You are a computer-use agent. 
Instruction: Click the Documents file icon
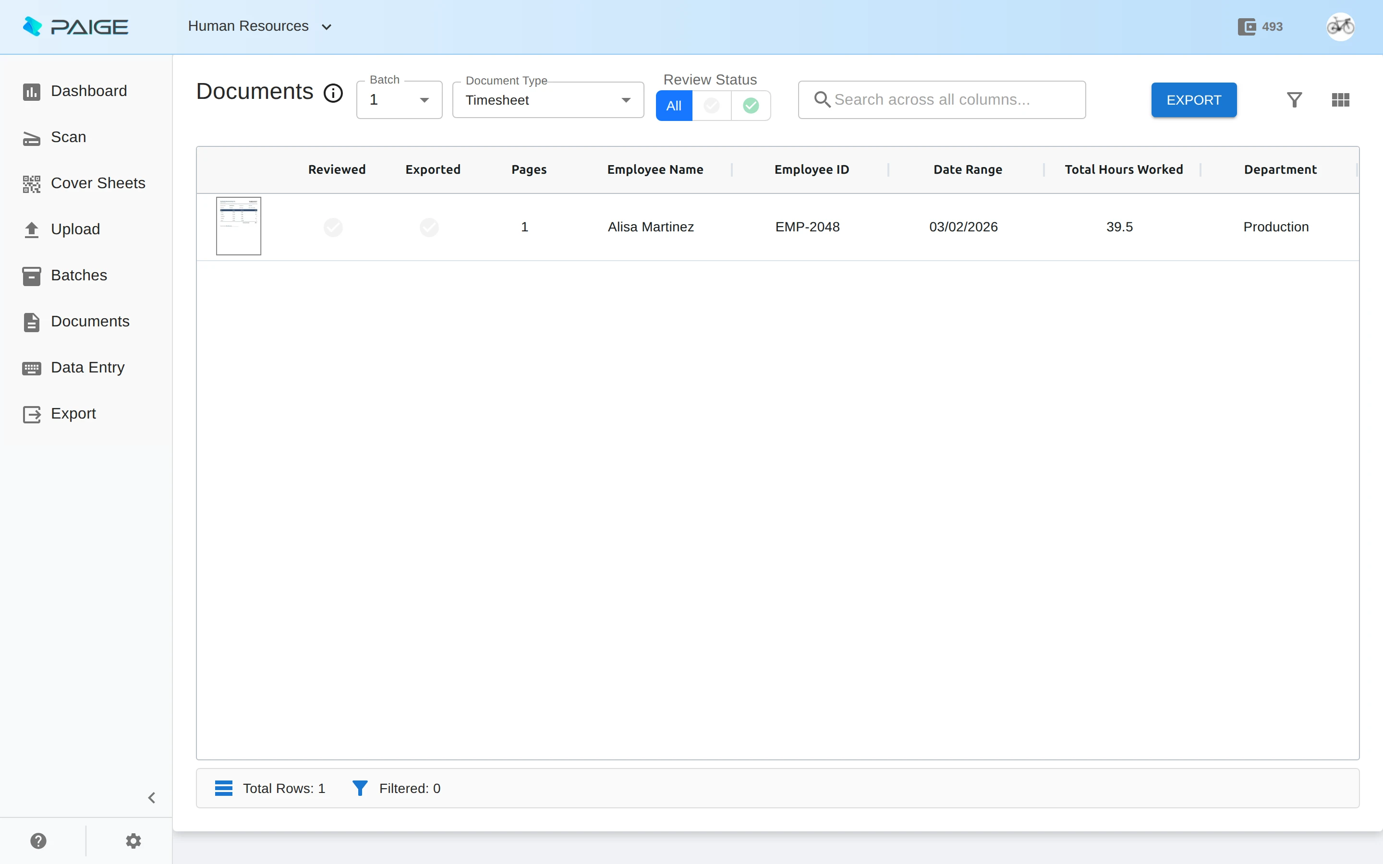click(31, 322)
